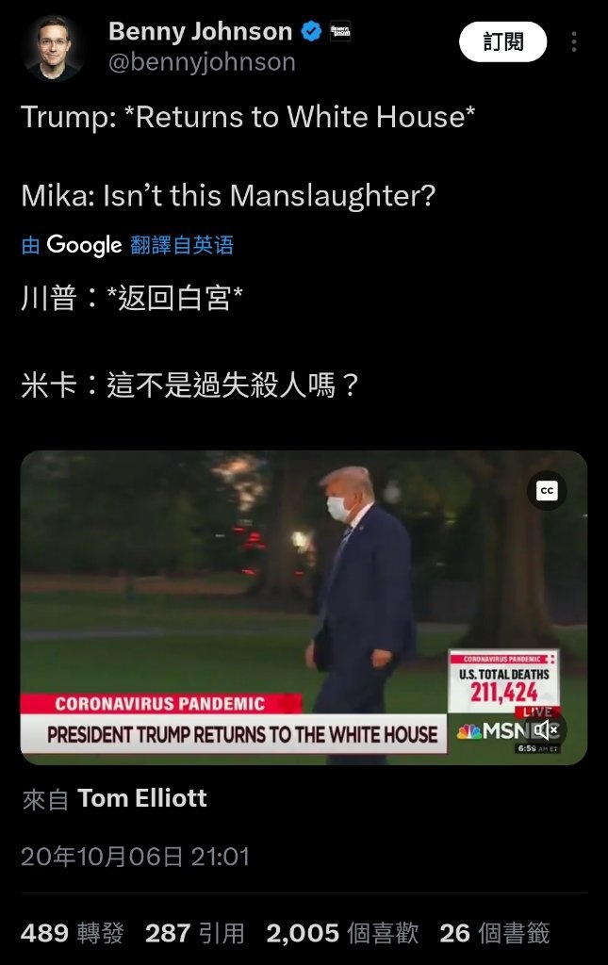The height and width of the screenshot is (965, 608).
Task: Tap the 訂閱 subscribe button
Action: pyautogui.click(x=502, y=41)
